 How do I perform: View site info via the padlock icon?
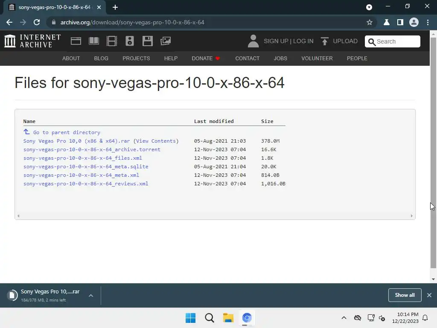54,22
